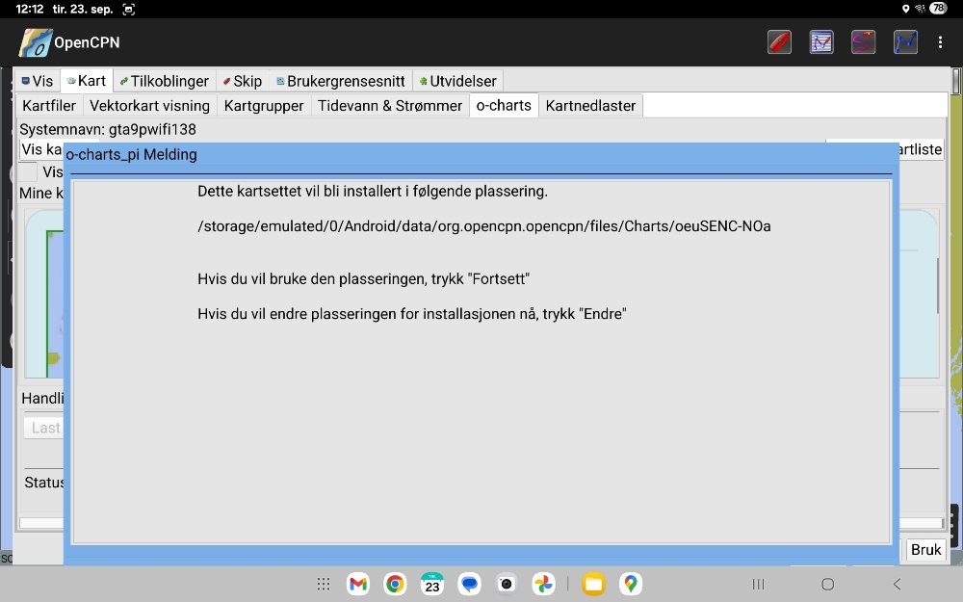Open the Tidevann & Strømmer sub-tab
963x602 pixels.
[x=390, y=106]
